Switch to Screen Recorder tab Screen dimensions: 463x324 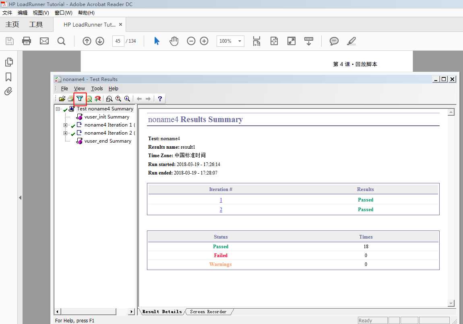[x=208, y=312]
